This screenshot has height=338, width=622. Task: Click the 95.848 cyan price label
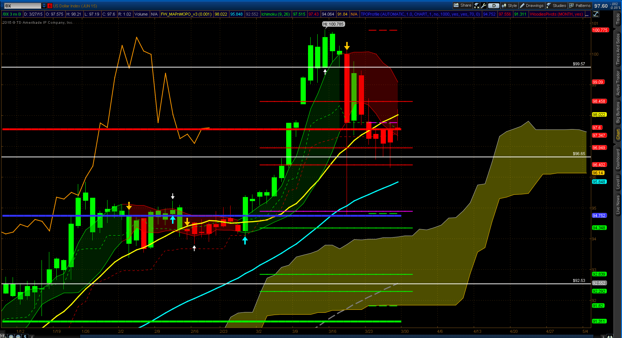pyautogui.click(x=599, y=182)
